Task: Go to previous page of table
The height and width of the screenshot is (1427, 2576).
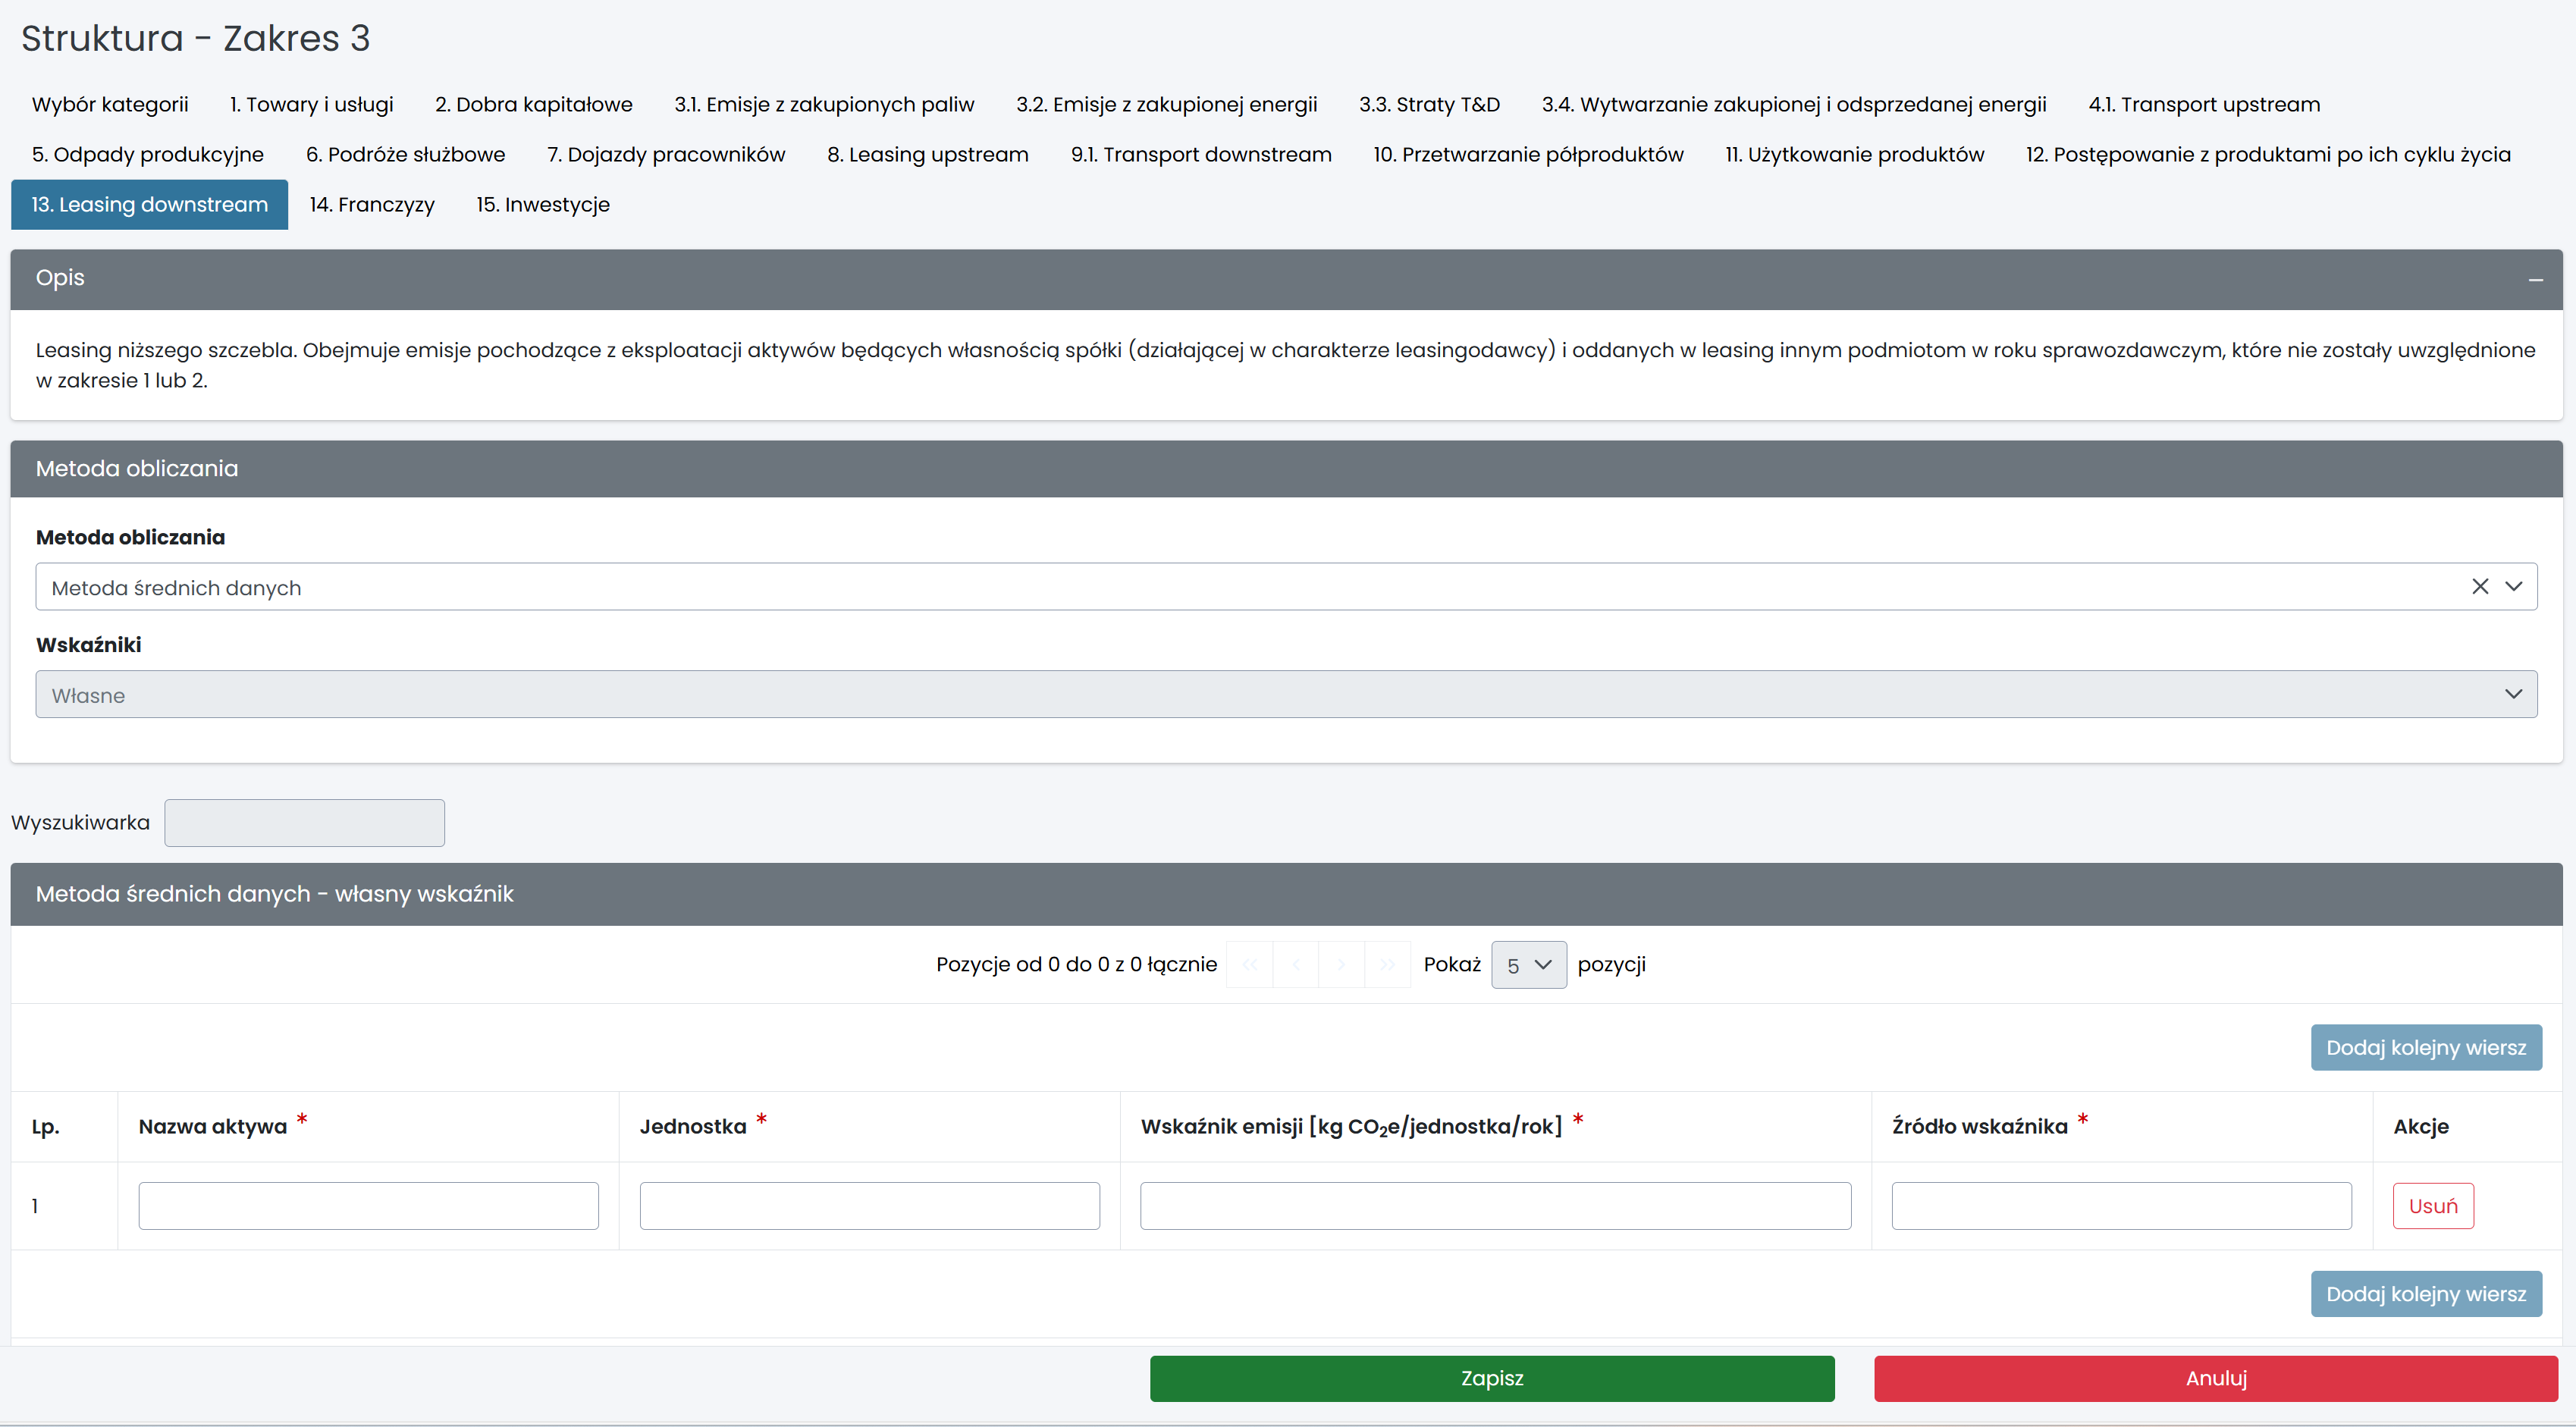Action: click(x=1296, y=965)
